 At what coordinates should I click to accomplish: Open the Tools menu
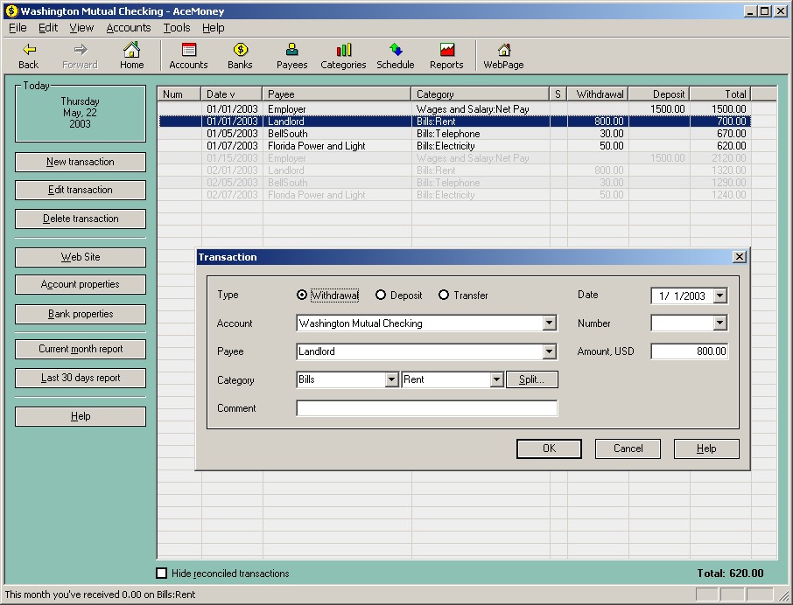[177, 28]
